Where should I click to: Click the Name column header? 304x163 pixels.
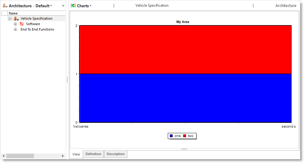(x=36, y=13)
